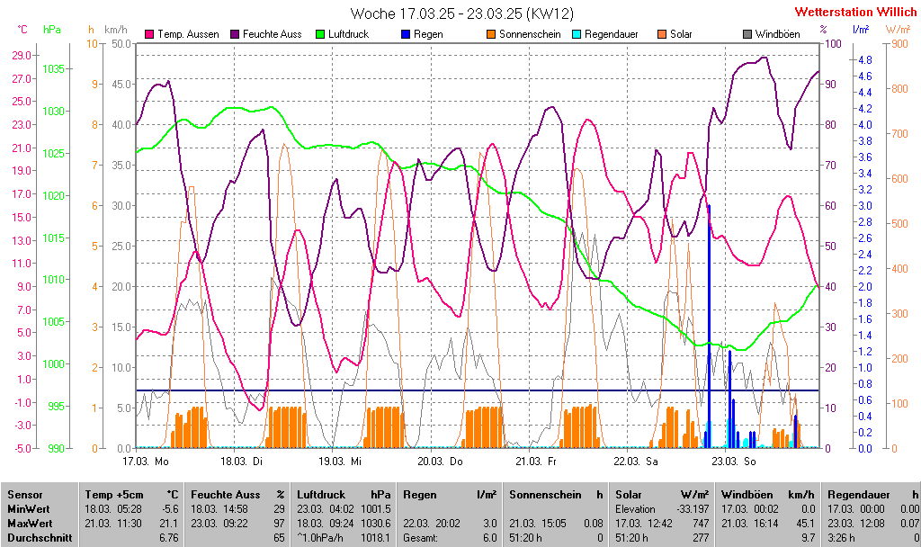Click the solar 'Elevation' label

tap(635, 509)
